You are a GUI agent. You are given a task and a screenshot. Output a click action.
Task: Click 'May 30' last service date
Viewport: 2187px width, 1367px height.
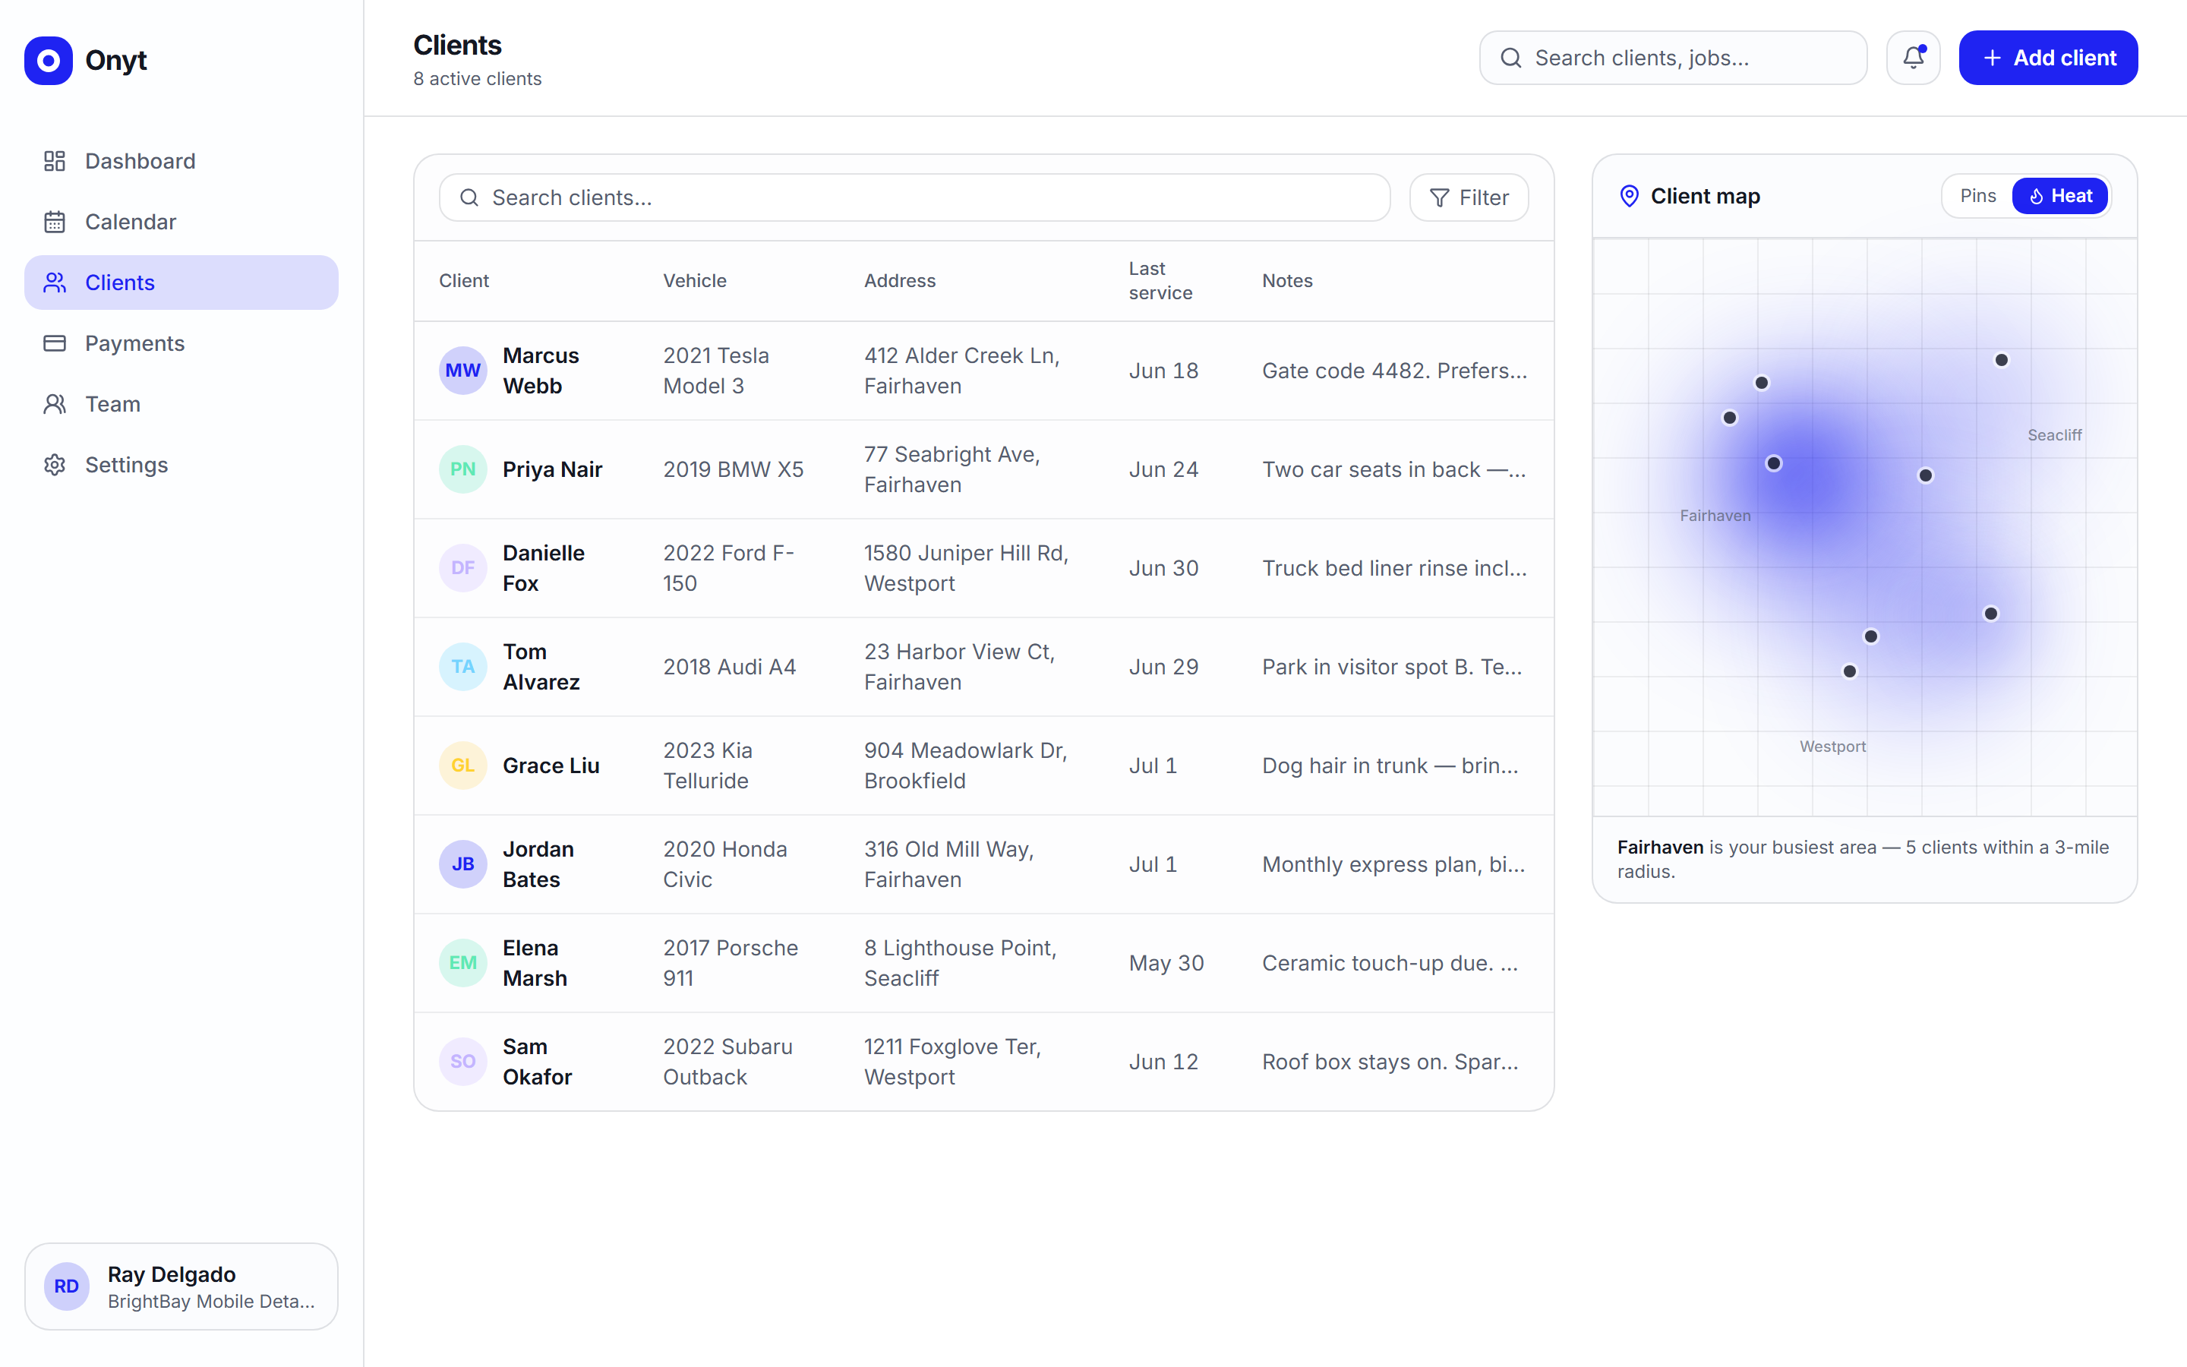click(x=1166, y=963)
